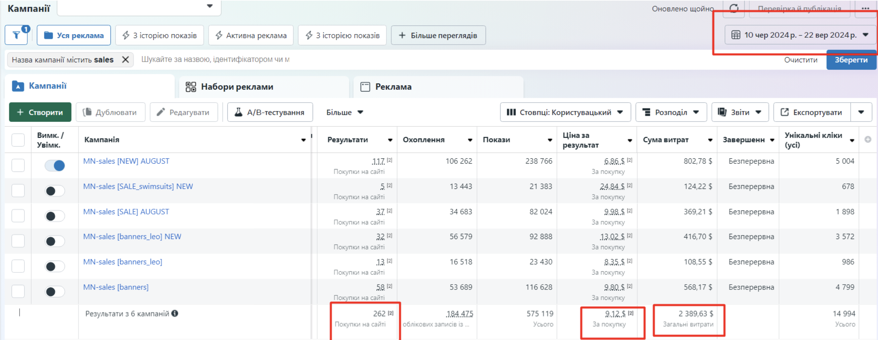Open MN-sales [banners] campaign link
878x340 pixels.
tap(116, 287)
